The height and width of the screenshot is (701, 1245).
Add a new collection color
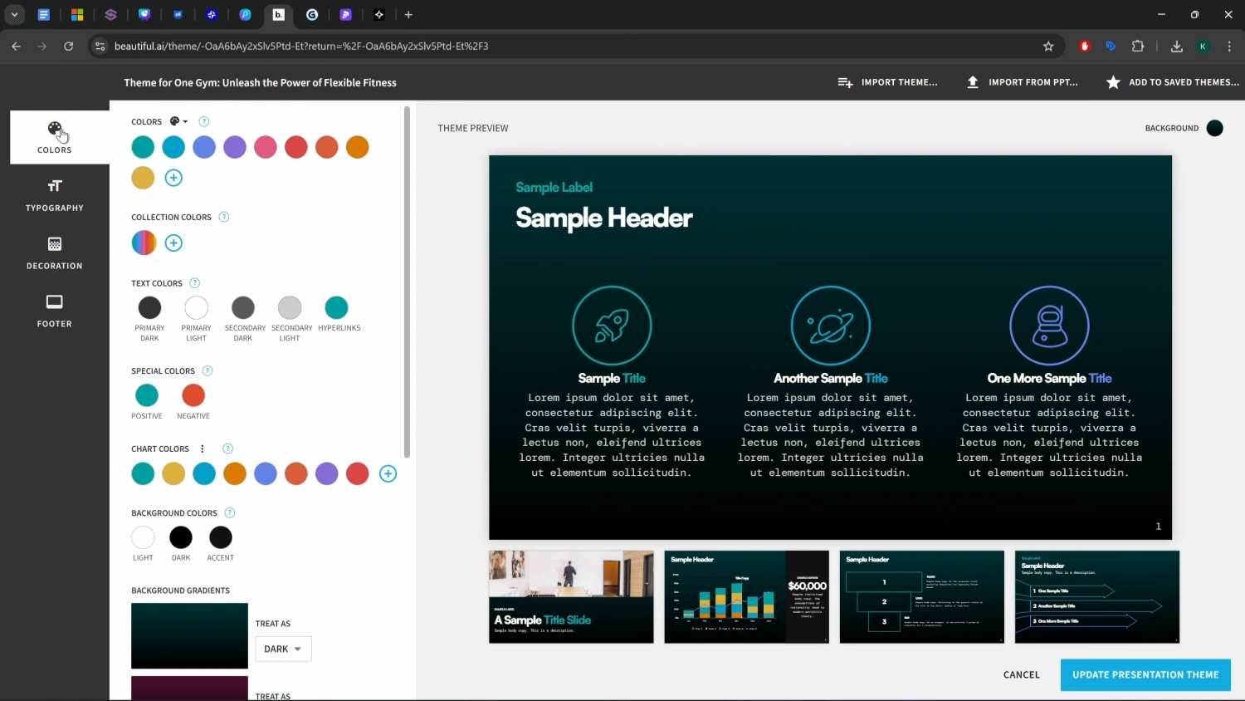point(173,243)
